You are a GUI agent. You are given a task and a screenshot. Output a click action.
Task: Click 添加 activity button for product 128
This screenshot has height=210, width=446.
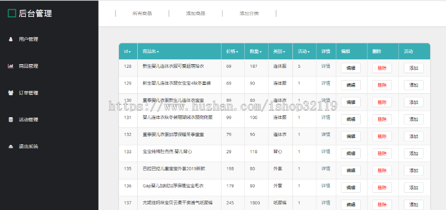click(x=414, y=68)
